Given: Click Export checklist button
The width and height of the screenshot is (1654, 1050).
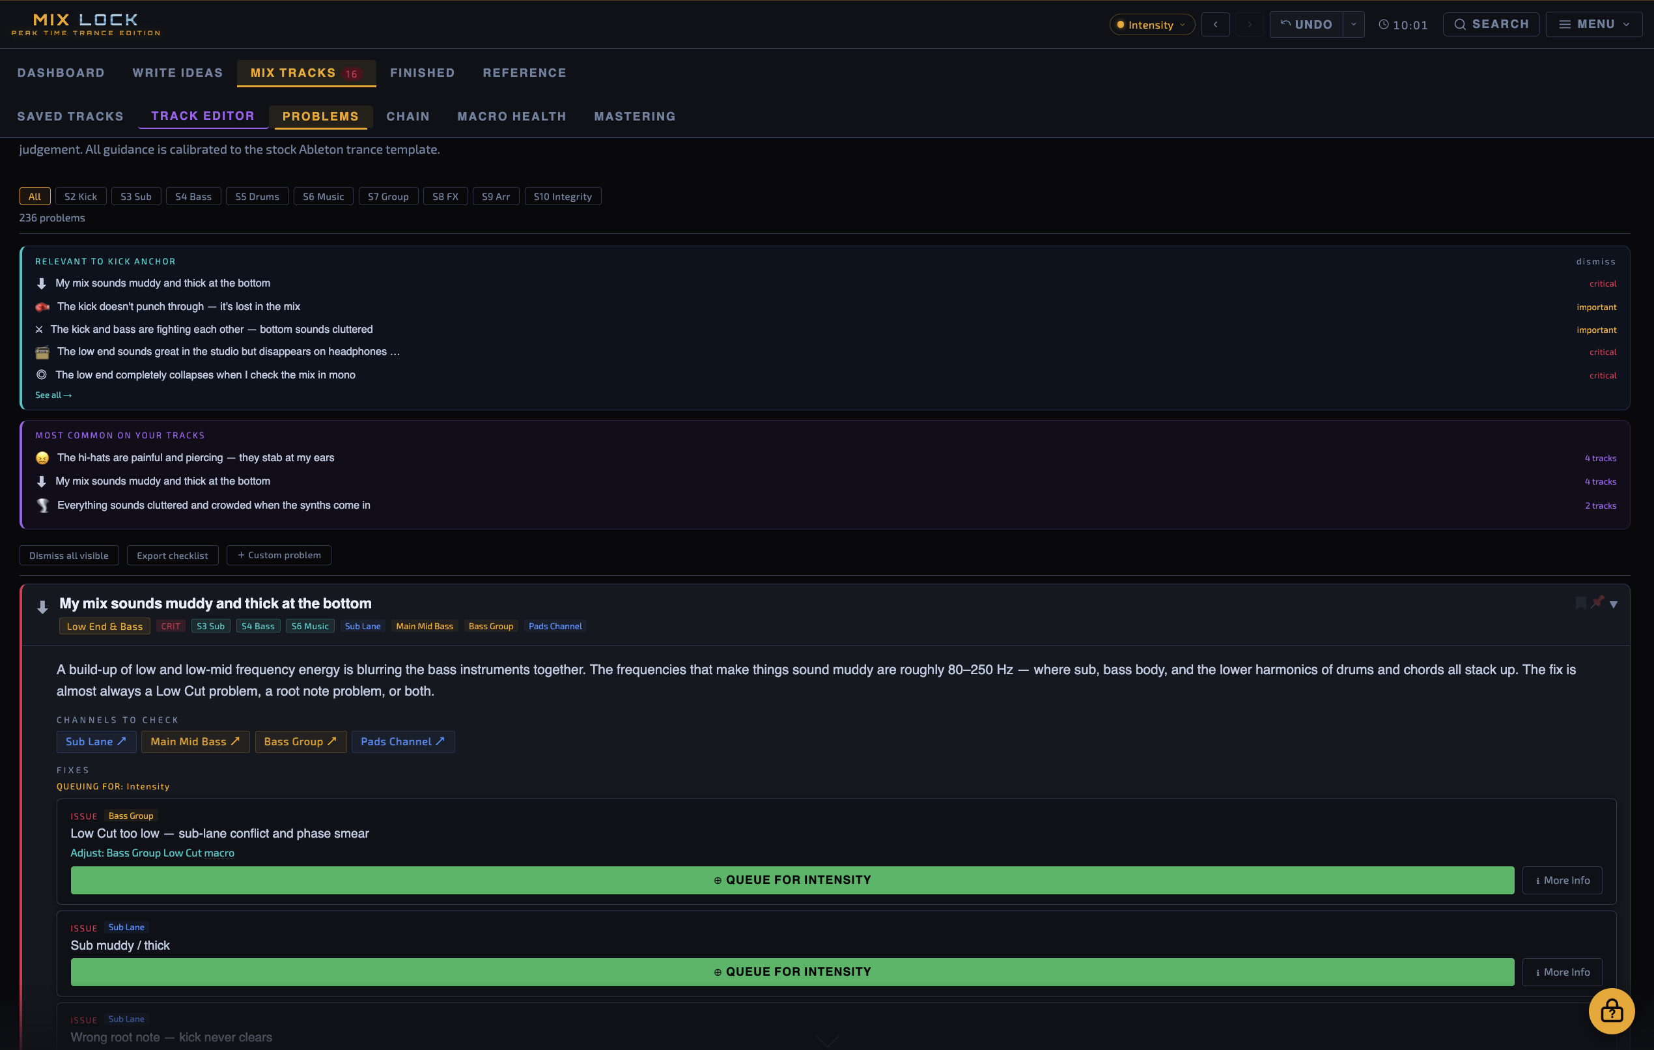Looking at the screenshot, I should pos(173,555).
